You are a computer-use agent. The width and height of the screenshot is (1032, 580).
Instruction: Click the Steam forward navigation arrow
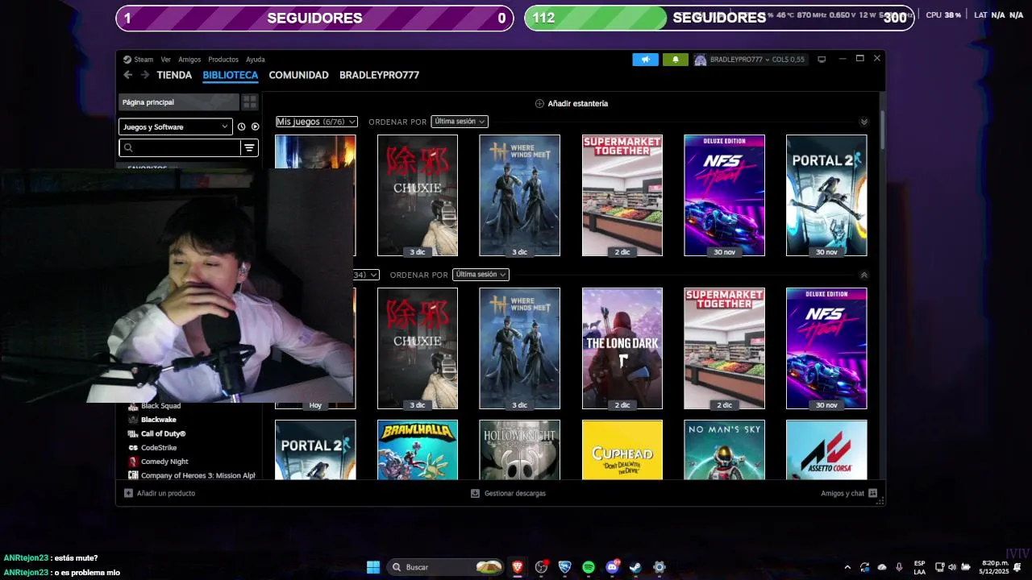pyautogui.click(x=145, y=75)
